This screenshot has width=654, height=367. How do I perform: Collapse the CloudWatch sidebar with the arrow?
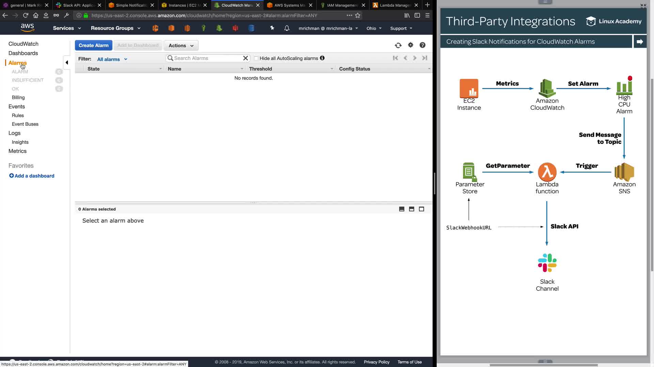click(67, 62)
